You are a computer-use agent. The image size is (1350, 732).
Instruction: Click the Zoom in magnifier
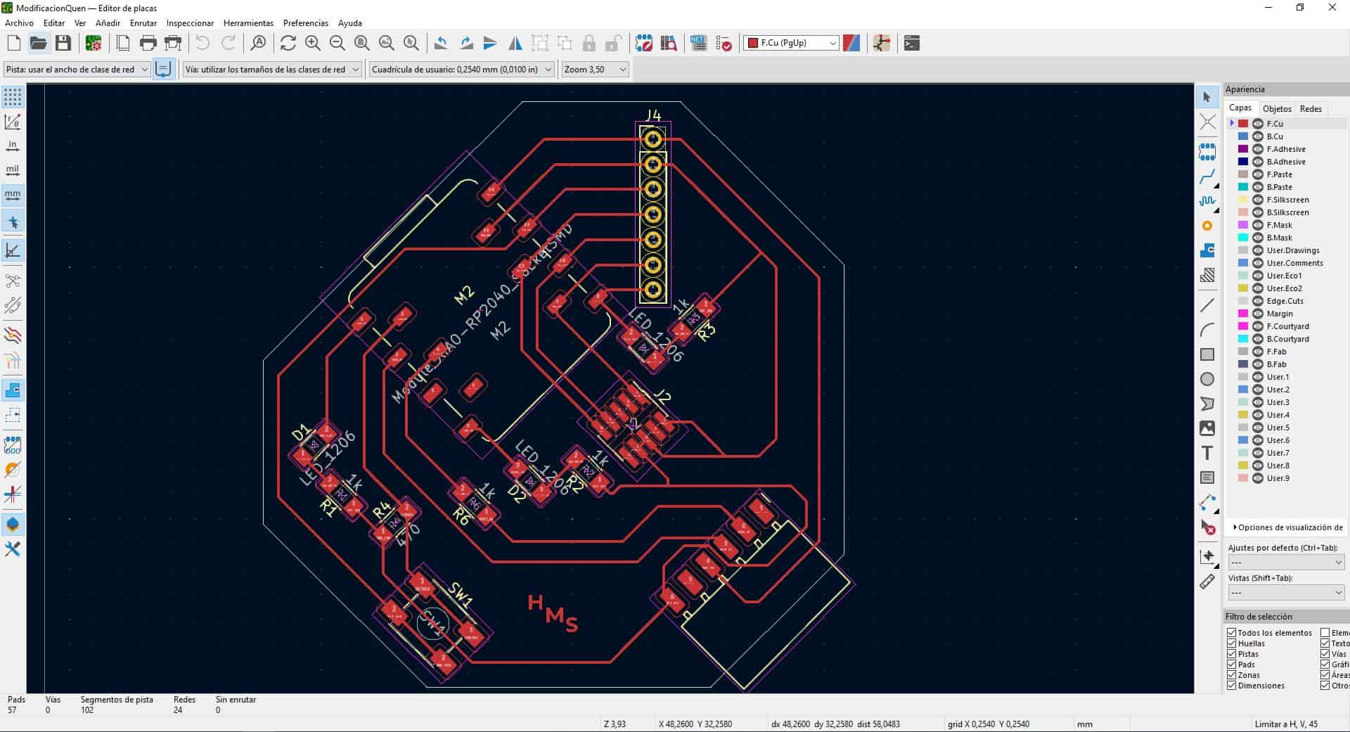[x=313, y=44]
